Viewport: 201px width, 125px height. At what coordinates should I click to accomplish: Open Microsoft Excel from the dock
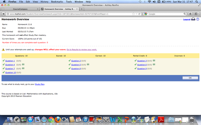click(x=120, y=120)
